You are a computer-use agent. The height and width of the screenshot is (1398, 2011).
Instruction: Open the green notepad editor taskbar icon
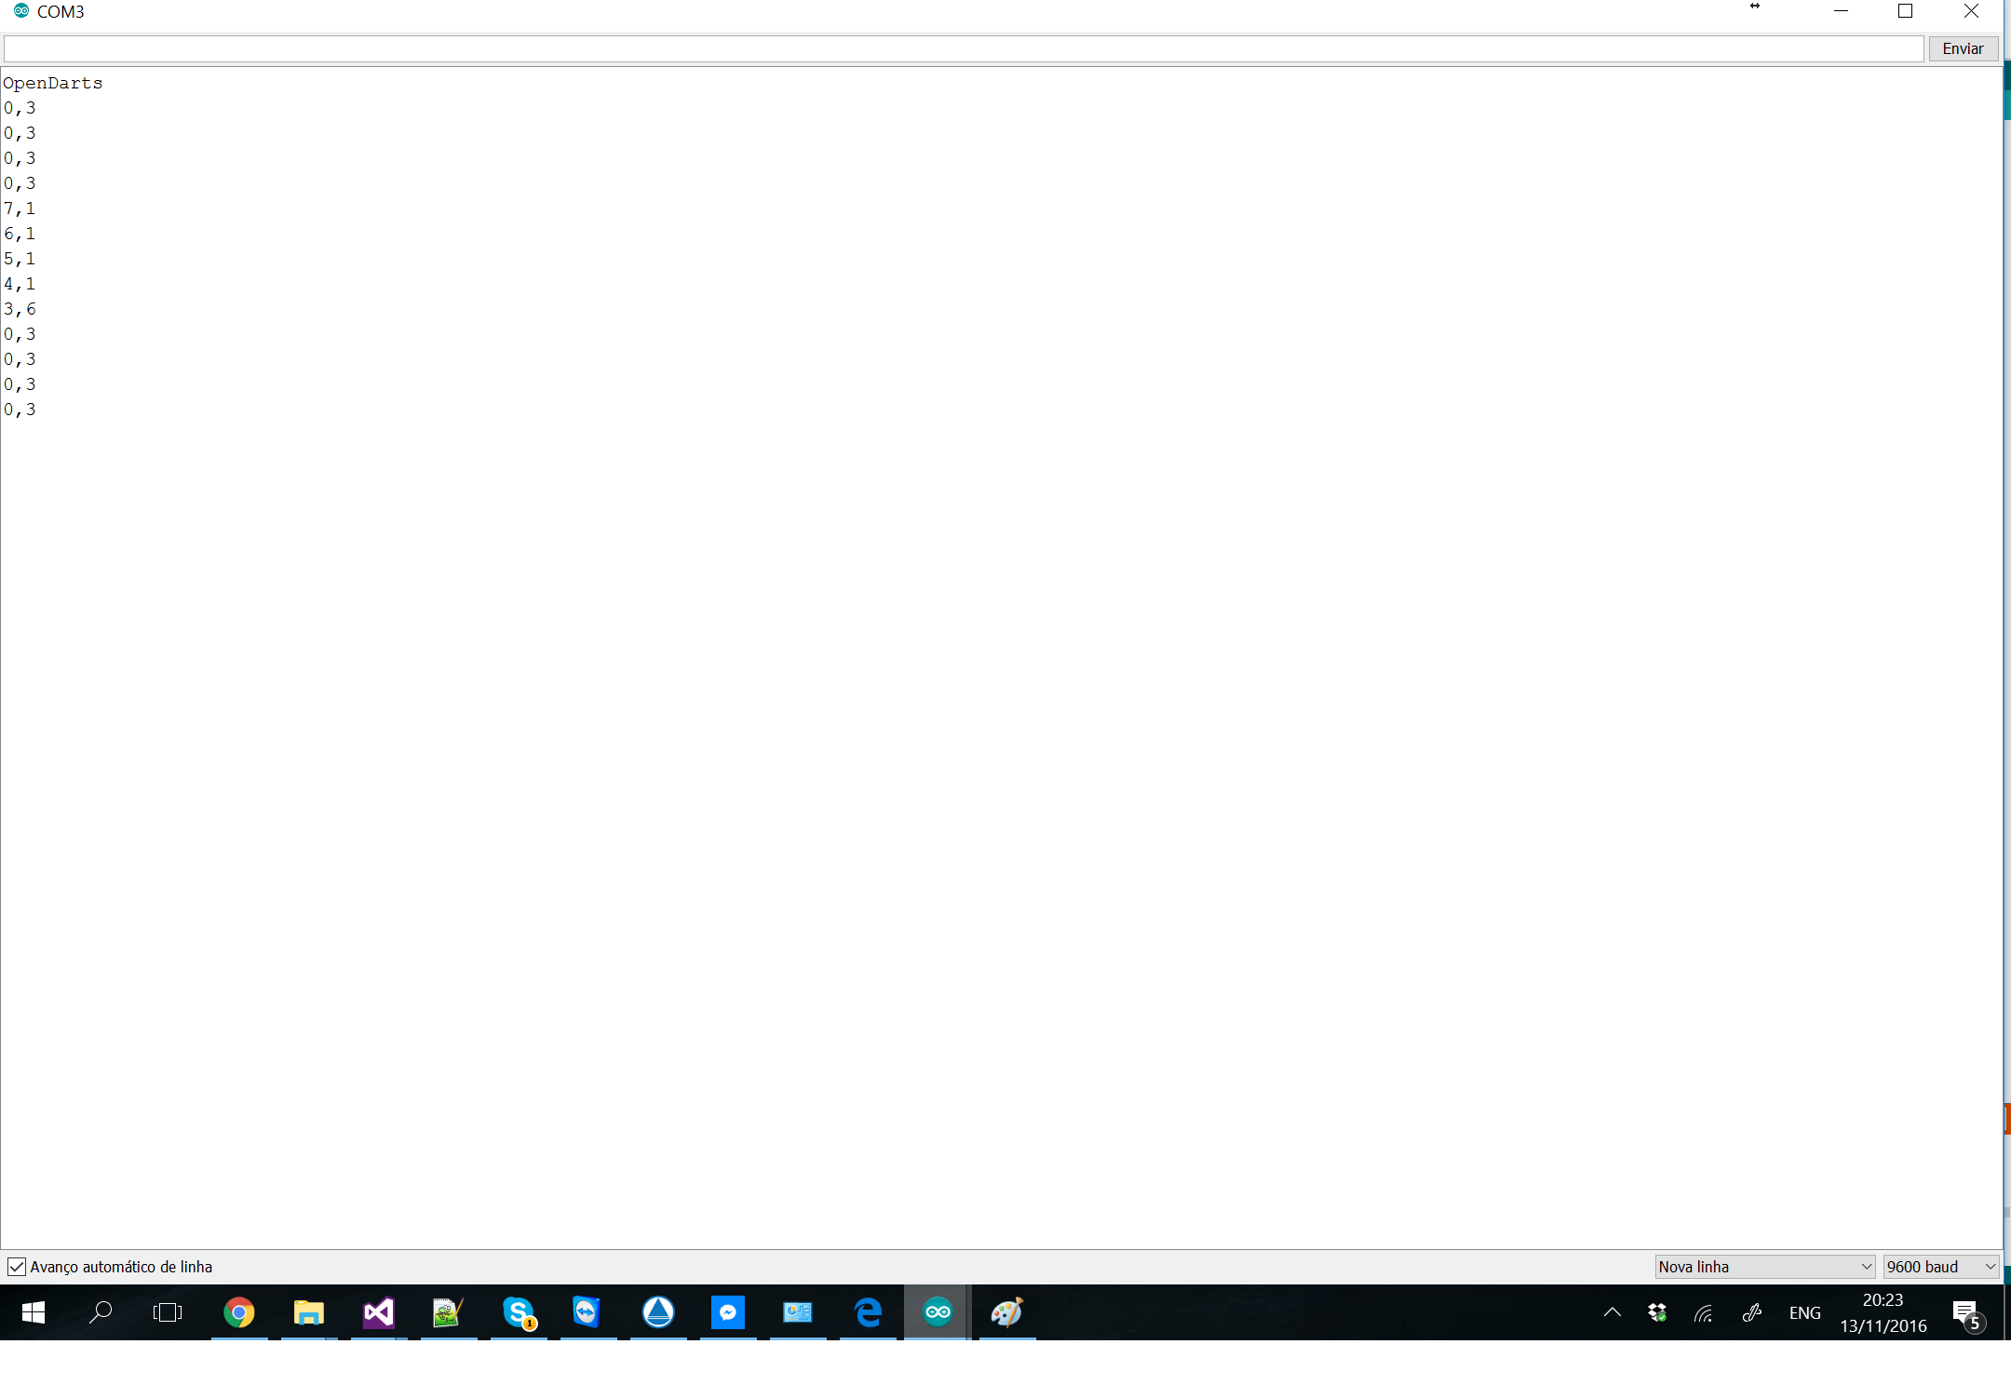coord(448,1312)
